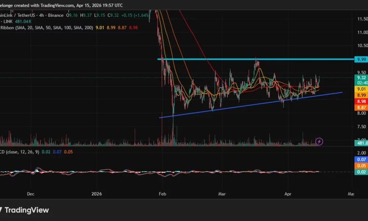This screenshot has width=368, height=221.
Task: Click the orange 8.87 SMA price label
Action: [x=362, y=106]
